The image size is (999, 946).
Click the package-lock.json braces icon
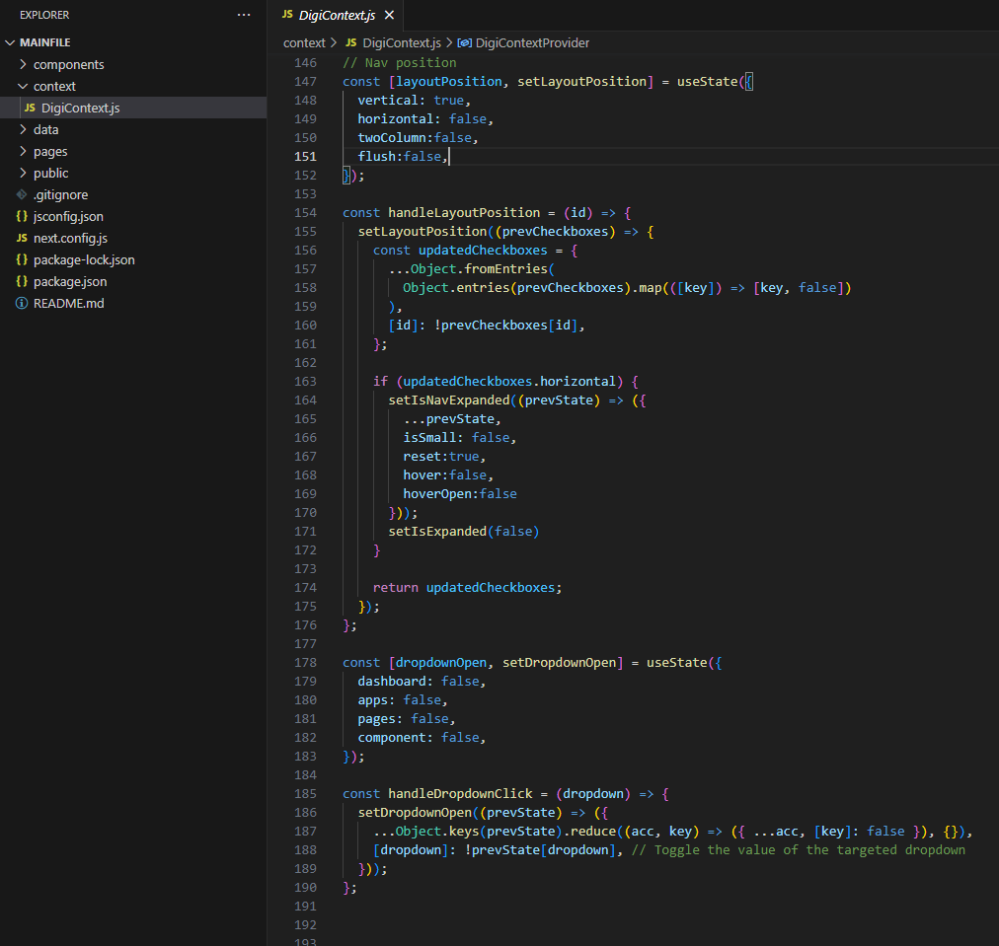[23, 260]
